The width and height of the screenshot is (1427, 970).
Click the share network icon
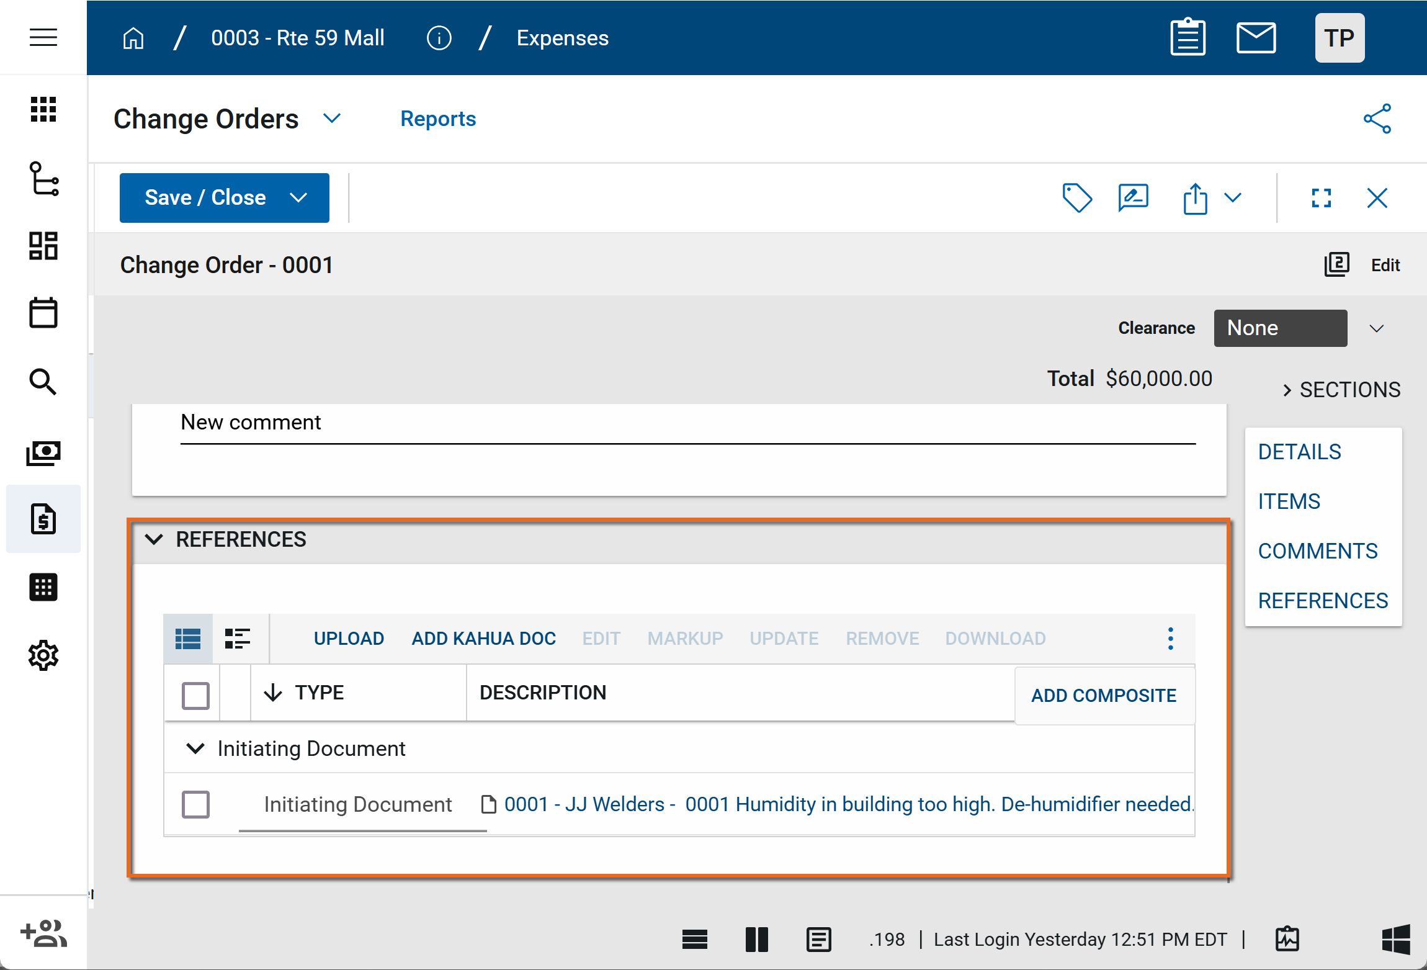point(1377,119)
